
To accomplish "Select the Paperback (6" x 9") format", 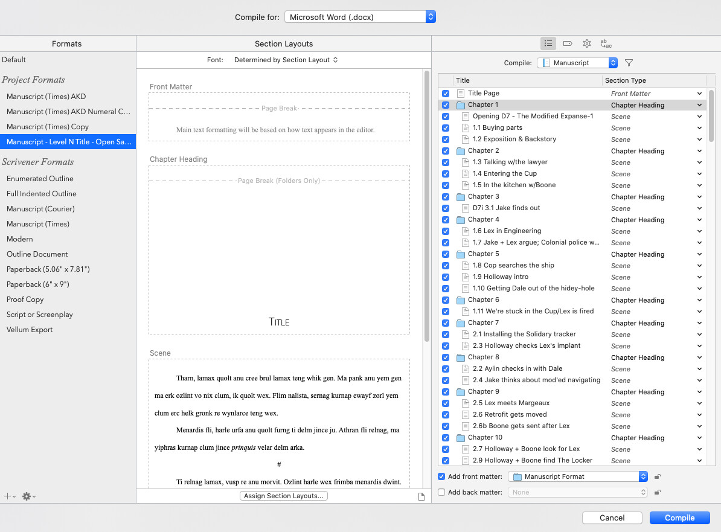I will 68,284.
